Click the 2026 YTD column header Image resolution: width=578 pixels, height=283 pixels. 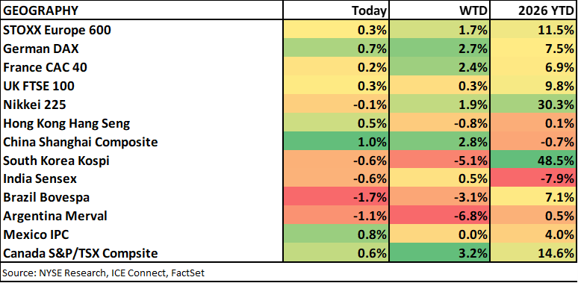point(533,10)
